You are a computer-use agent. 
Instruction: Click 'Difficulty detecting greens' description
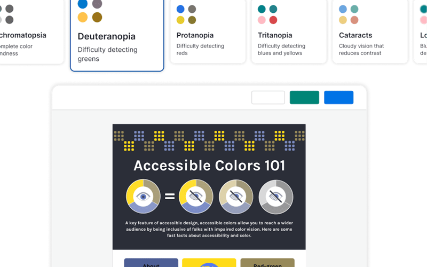108,54
